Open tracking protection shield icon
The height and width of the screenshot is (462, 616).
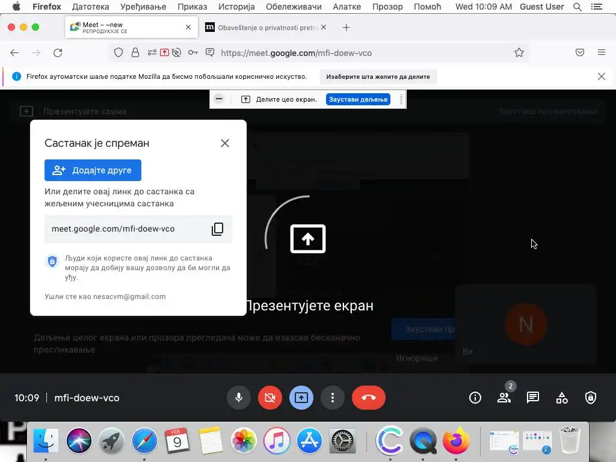119,53
